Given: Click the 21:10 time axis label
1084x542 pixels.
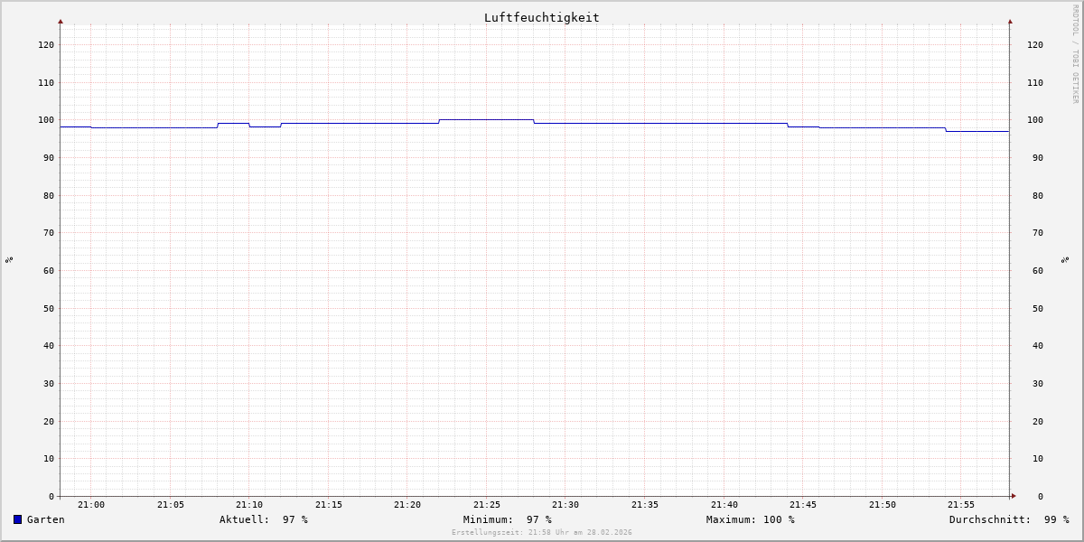Looking at the screenshot, I should (249, 505).
